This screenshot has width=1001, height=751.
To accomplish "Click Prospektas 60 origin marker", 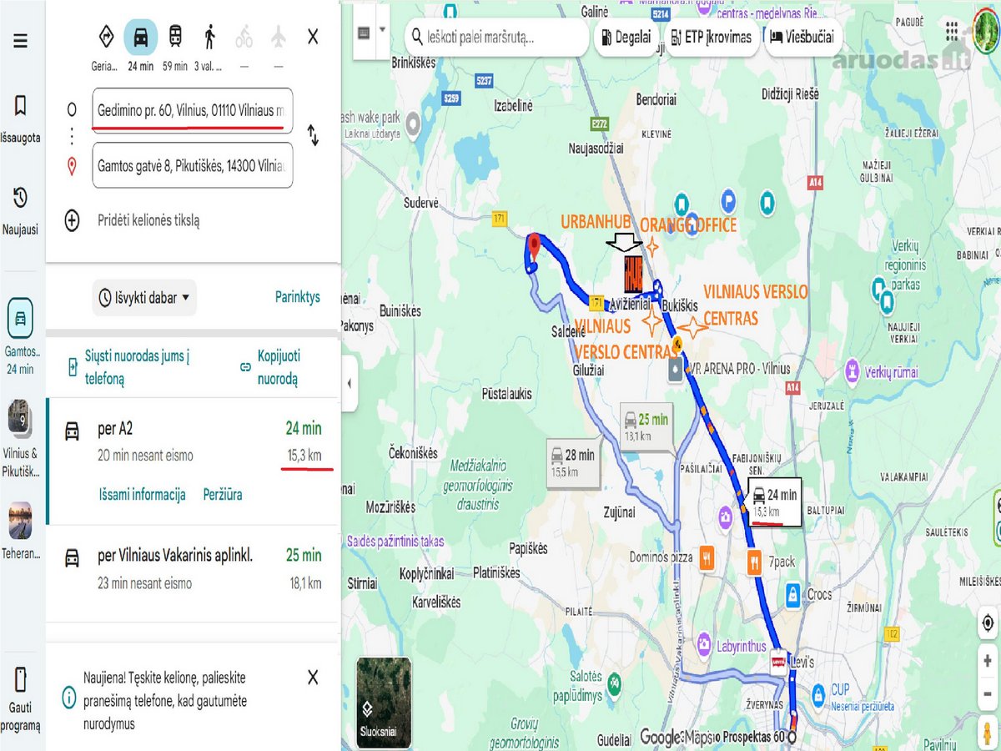I will coord(792,737).
